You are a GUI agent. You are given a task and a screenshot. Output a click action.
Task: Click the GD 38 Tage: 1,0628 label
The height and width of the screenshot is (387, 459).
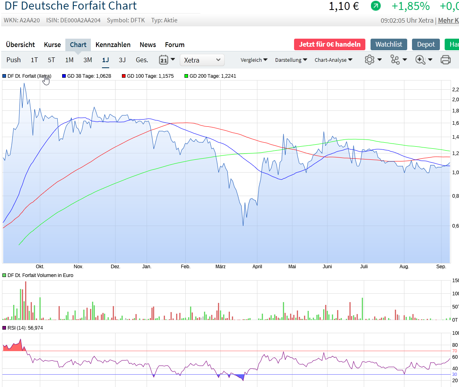coord(89,76)
